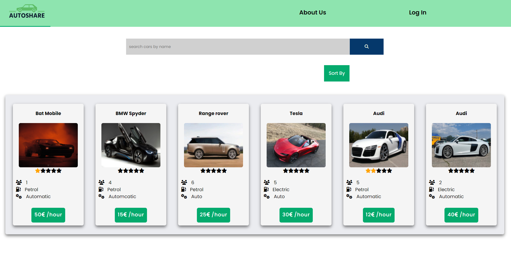The width and height of the screenshot is (511, 263).
Task: Select the 15€ /hour BMW Spyder button
Action: pos(131,215)
